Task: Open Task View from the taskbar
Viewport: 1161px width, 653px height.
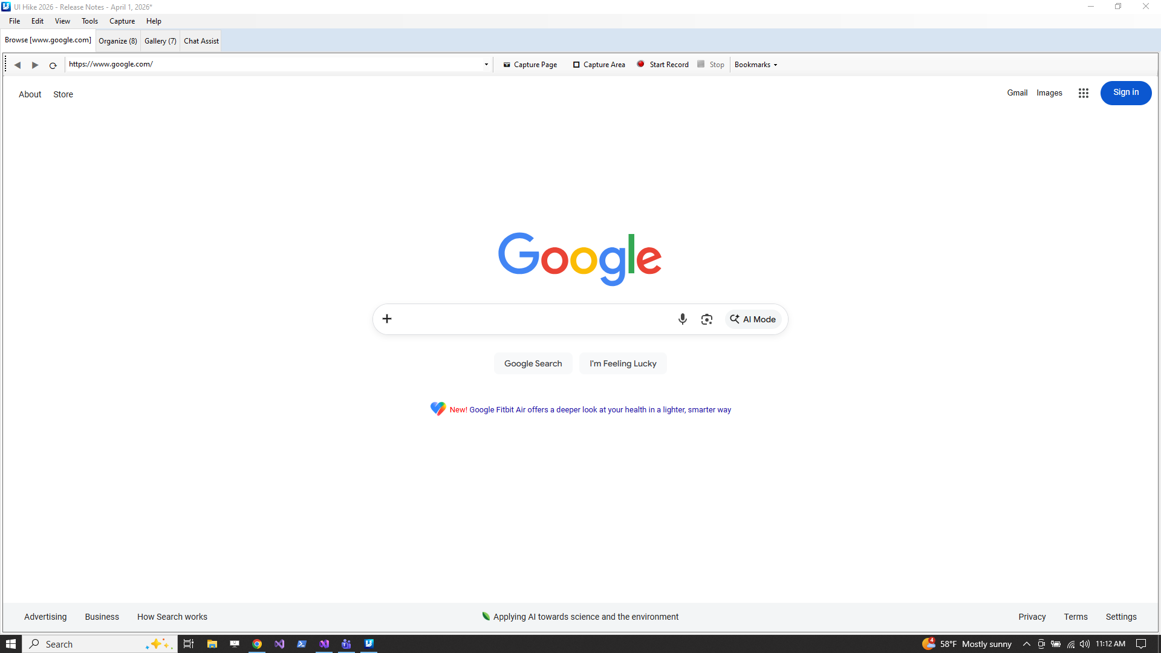Action: [x=189, y=644]
